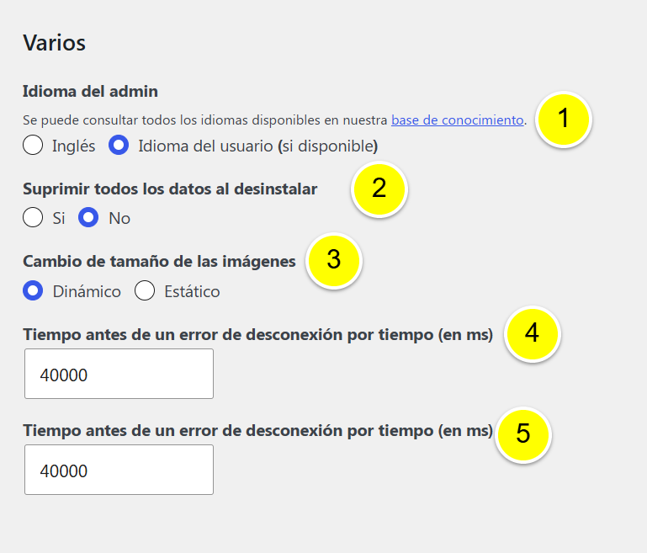Click the Idioma del admin label
The width and height of the screenshot is (647, 553).
[90, 91]
